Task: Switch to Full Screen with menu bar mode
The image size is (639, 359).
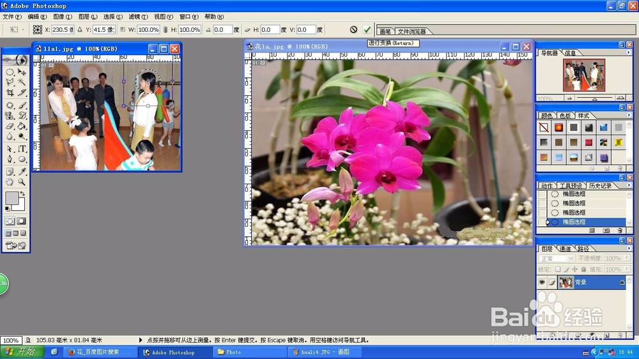Action: pos(15,234)
